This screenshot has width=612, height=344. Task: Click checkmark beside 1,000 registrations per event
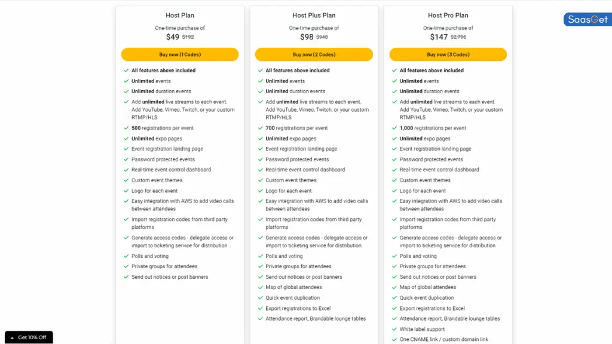click(394, 128)
